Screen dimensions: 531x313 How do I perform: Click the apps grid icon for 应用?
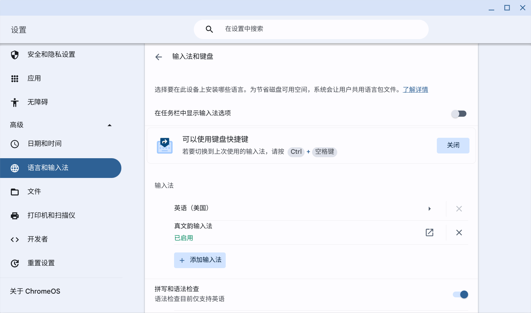15,79
